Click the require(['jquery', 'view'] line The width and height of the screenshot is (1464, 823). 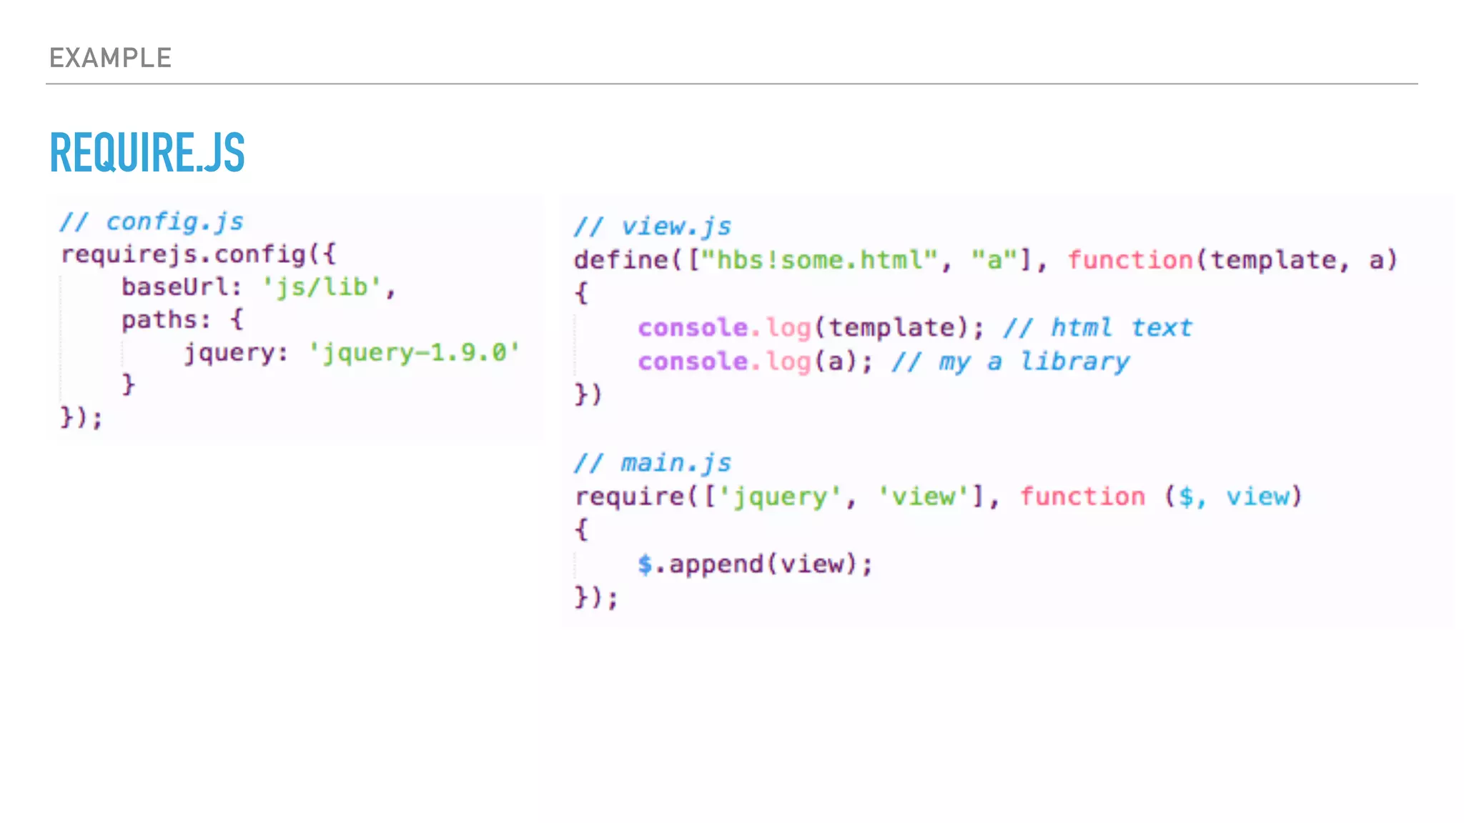[939, 497]
